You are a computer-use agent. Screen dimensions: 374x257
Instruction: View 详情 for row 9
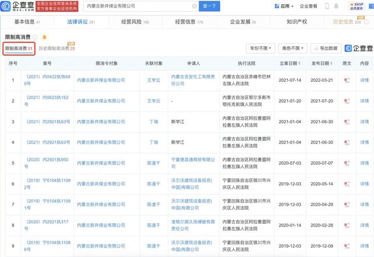(365, 246)
